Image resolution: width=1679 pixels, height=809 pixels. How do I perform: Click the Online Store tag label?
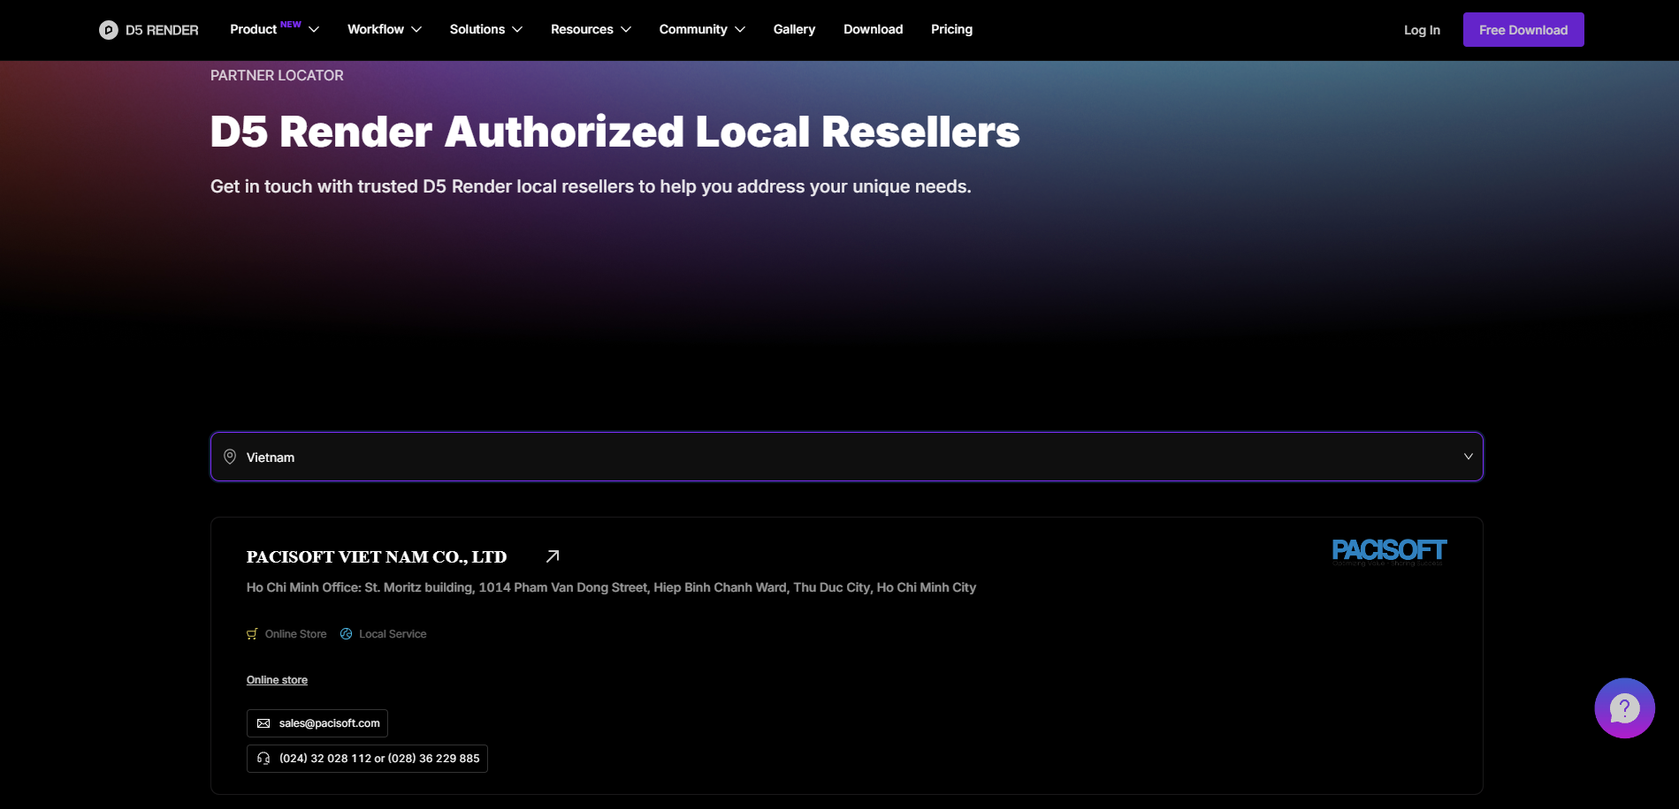pyautogui.click(x=295, y=634)
